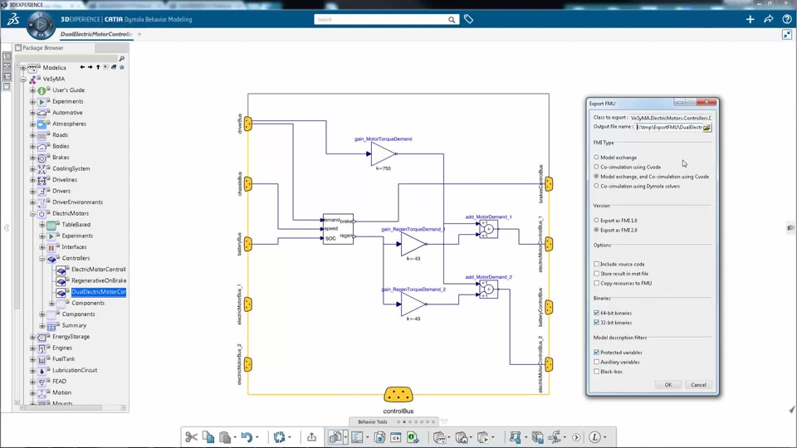Open the help question mark icon
The height and width of the screenshot is (448, 797).
[x=786, y=19]
